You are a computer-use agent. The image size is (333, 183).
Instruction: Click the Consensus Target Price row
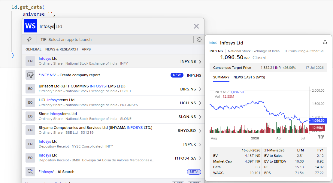point(268,68)
